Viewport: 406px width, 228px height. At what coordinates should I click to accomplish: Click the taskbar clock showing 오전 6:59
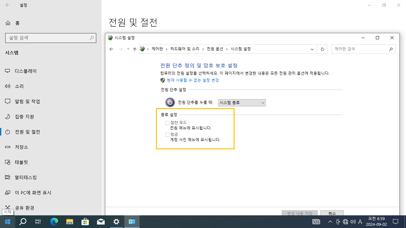coord(377,222)
